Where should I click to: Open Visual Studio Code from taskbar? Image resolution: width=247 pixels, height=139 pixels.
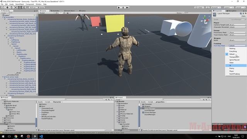coord(41,136)
